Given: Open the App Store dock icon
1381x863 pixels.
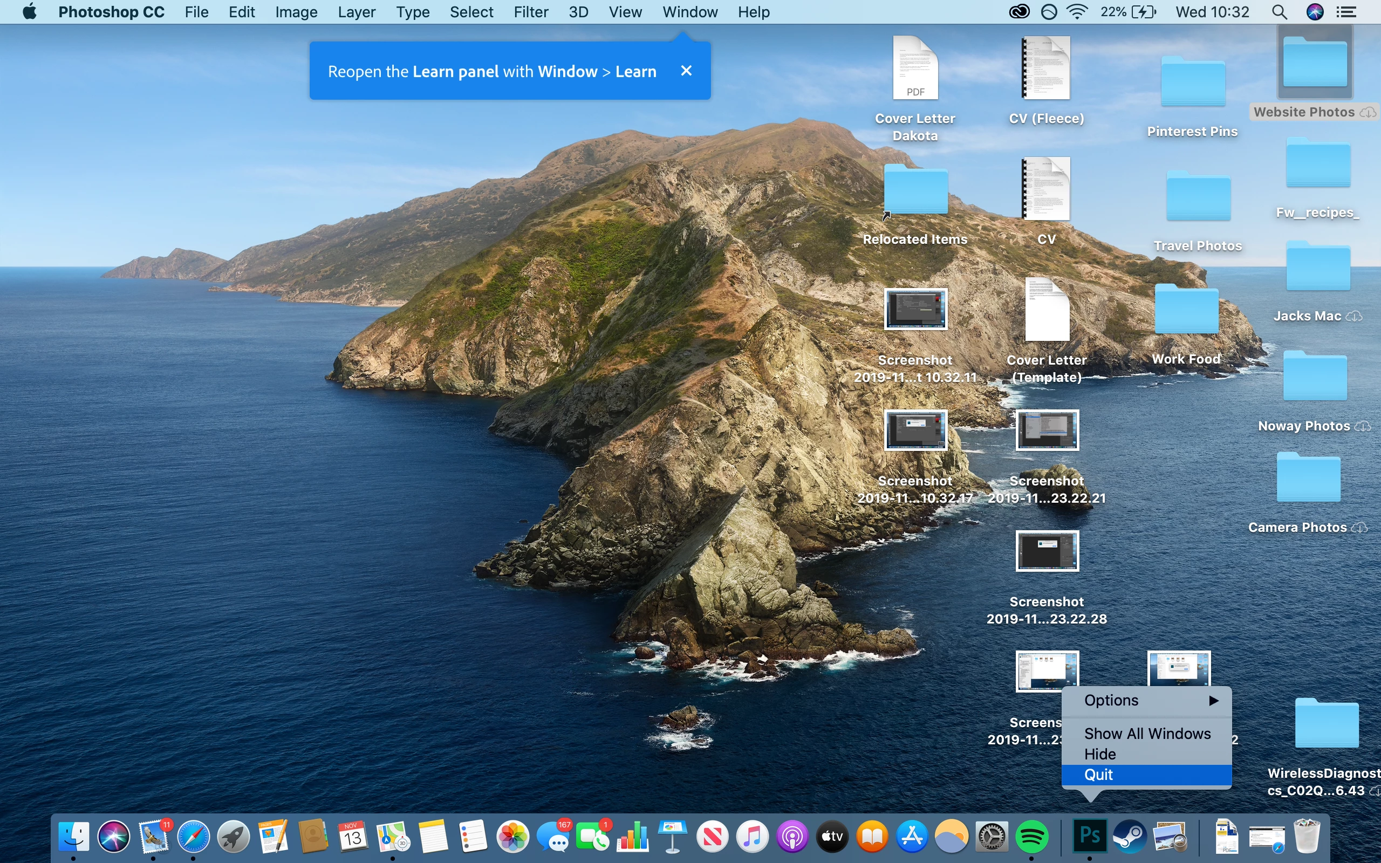Looking at the screenshot, I should point(912,837).
